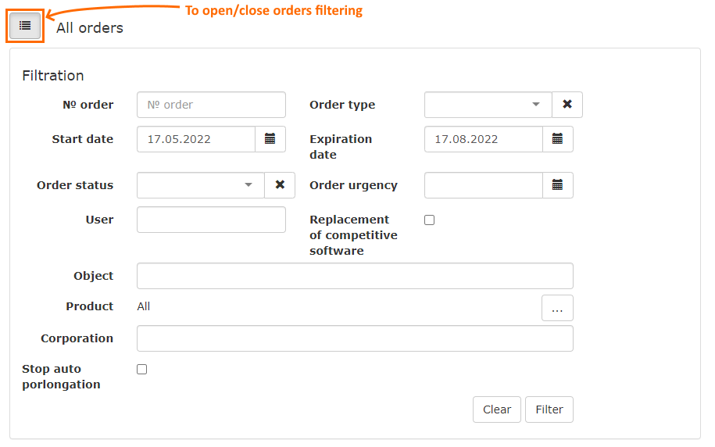Click the Corporation input field
Image resolution: width=715 pixels, height=447 pixels.
click(x=355, y=338)
